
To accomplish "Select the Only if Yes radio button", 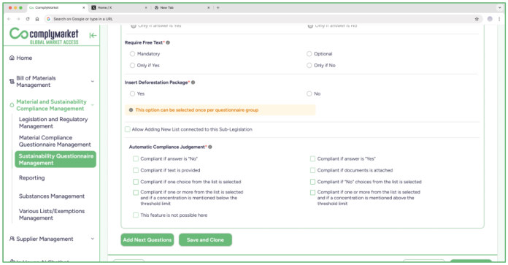I will pyautogui.click(x=132, y=65).
